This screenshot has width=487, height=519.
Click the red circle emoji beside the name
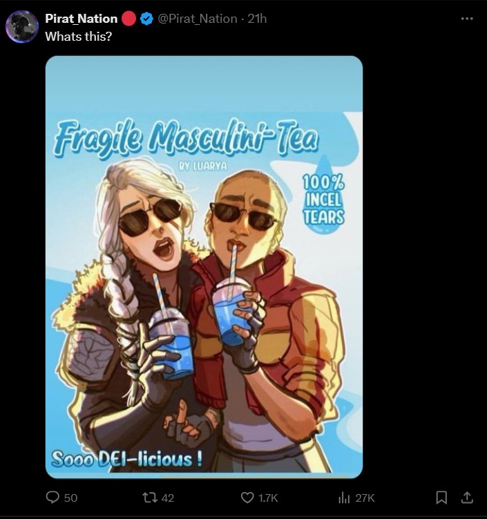click(x=129, y=19)
